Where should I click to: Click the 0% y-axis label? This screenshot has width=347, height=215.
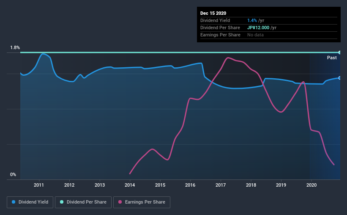point(13,175)
